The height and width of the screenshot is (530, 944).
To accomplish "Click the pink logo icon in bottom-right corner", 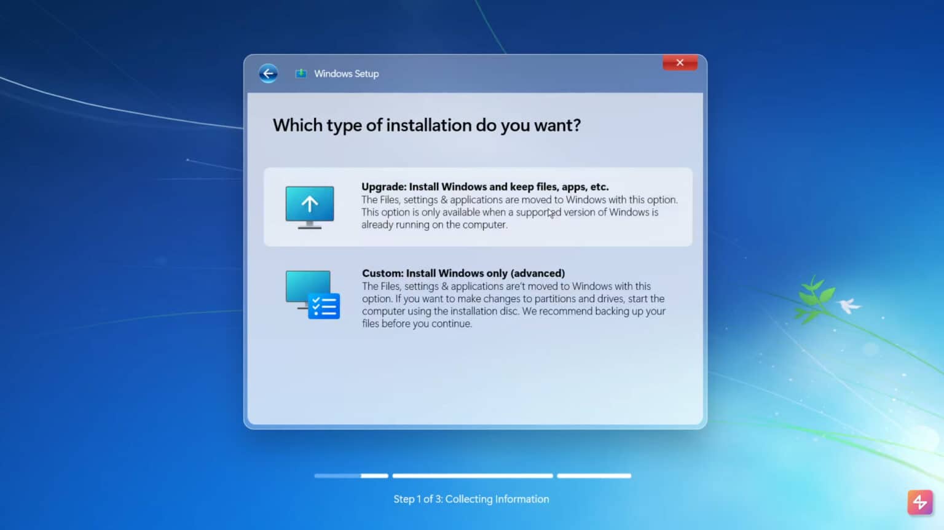I will [x=920, y=502].
